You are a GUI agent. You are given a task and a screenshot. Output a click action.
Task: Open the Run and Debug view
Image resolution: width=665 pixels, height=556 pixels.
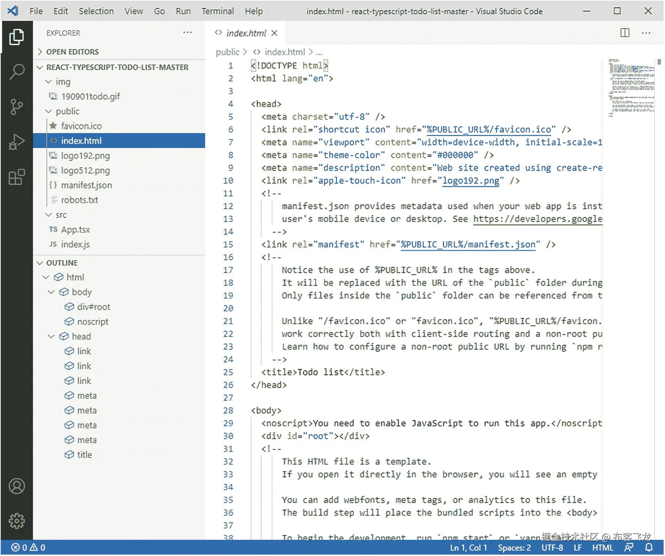(x=16, y=142)
